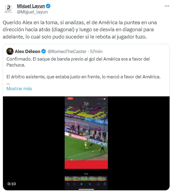Viewport: 172px width, 193px height.
Task: Tap the share icon in the video
Action: pos(68,184)
